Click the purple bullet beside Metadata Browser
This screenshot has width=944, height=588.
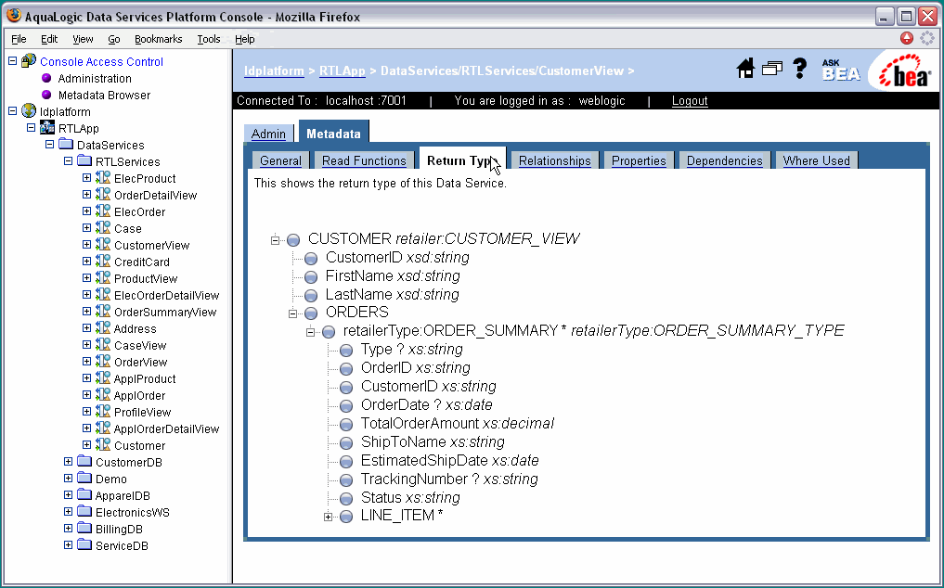46,96
